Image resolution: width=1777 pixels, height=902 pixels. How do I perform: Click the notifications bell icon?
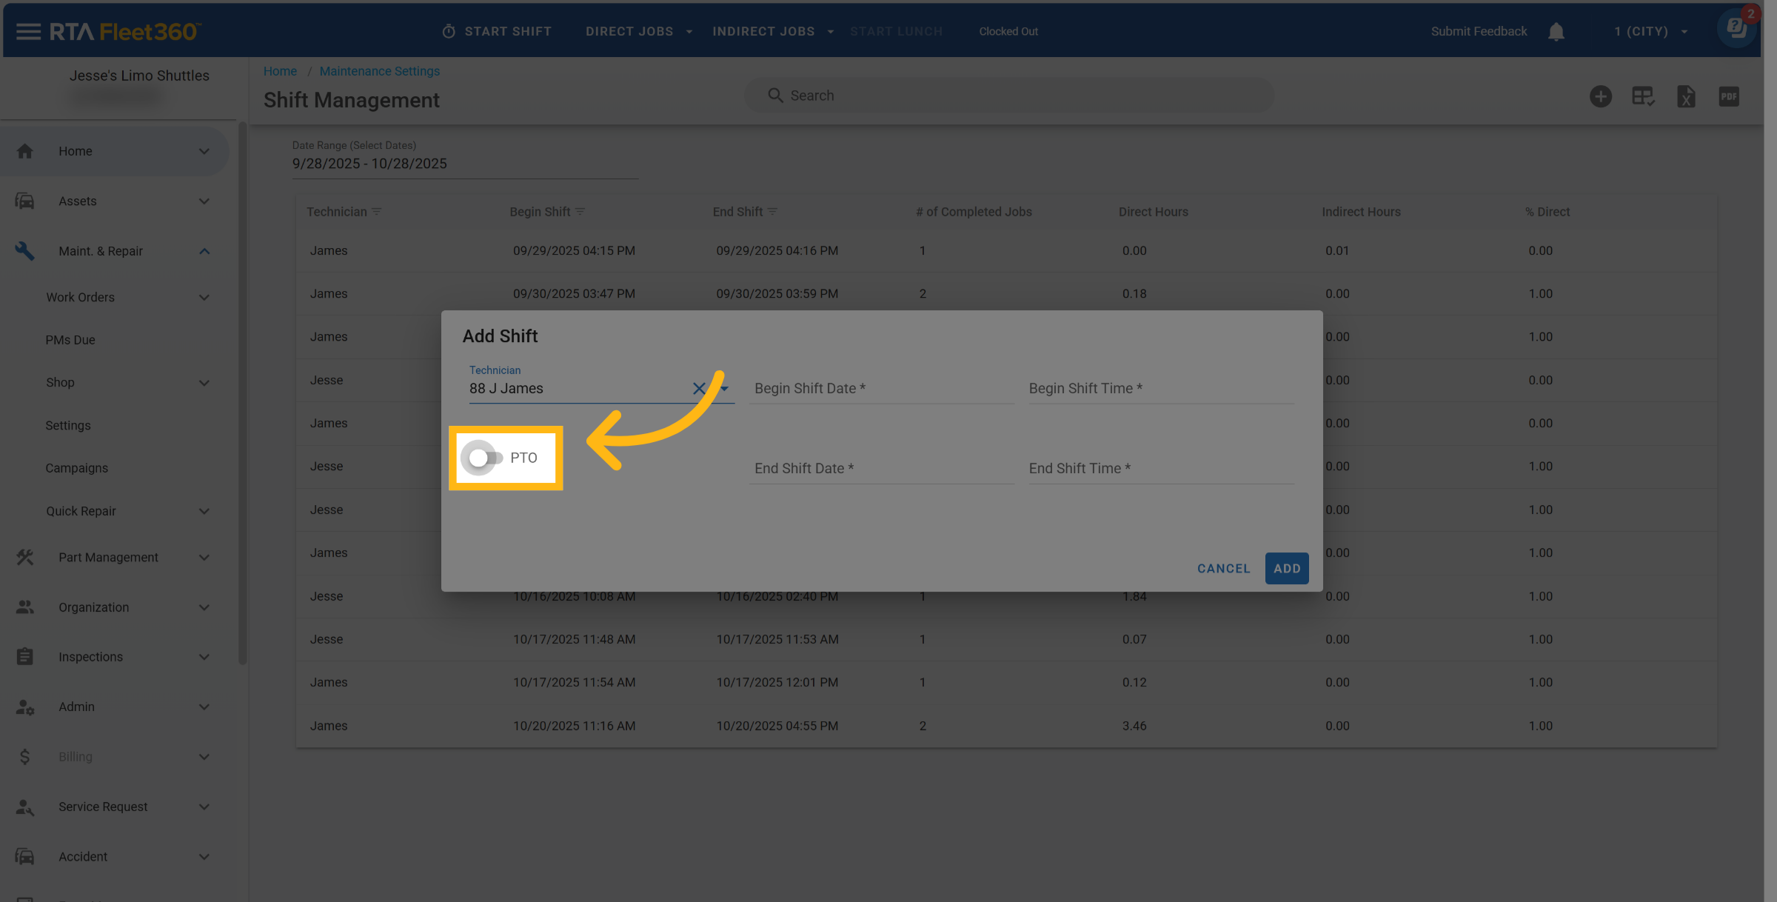1556,32
